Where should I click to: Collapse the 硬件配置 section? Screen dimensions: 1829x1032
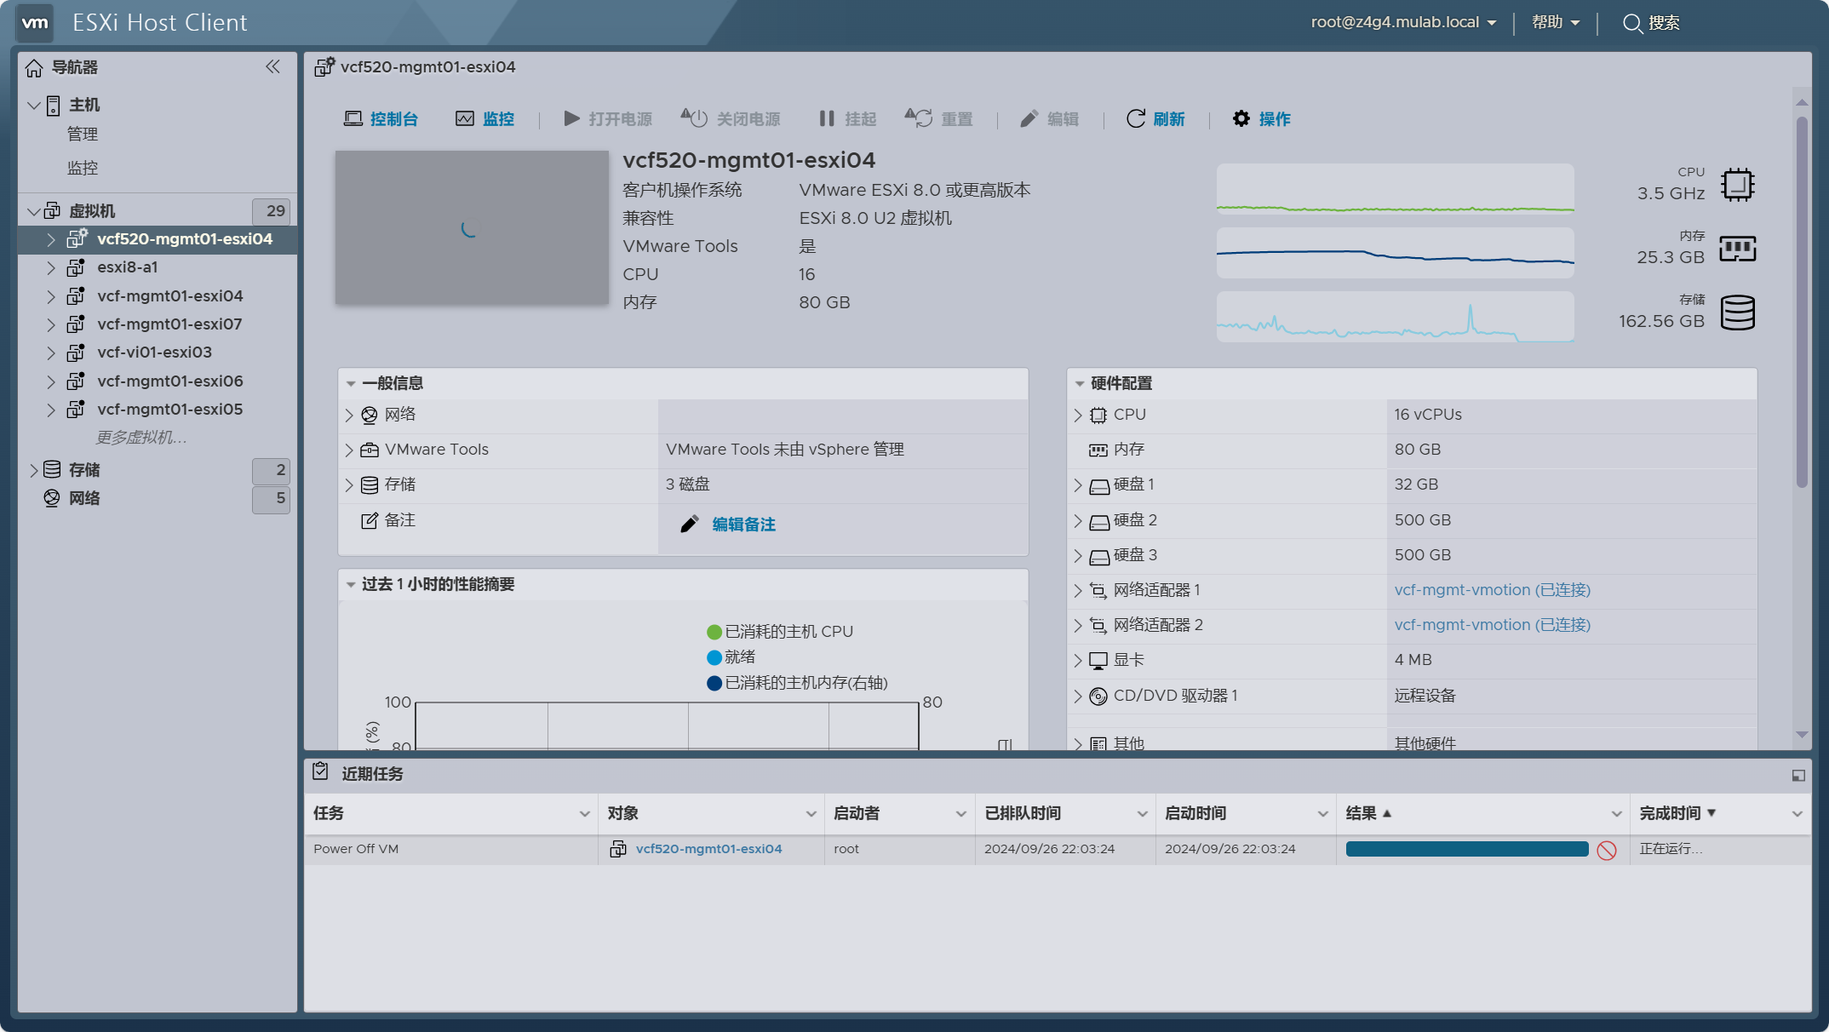[x=1080, y=384]
